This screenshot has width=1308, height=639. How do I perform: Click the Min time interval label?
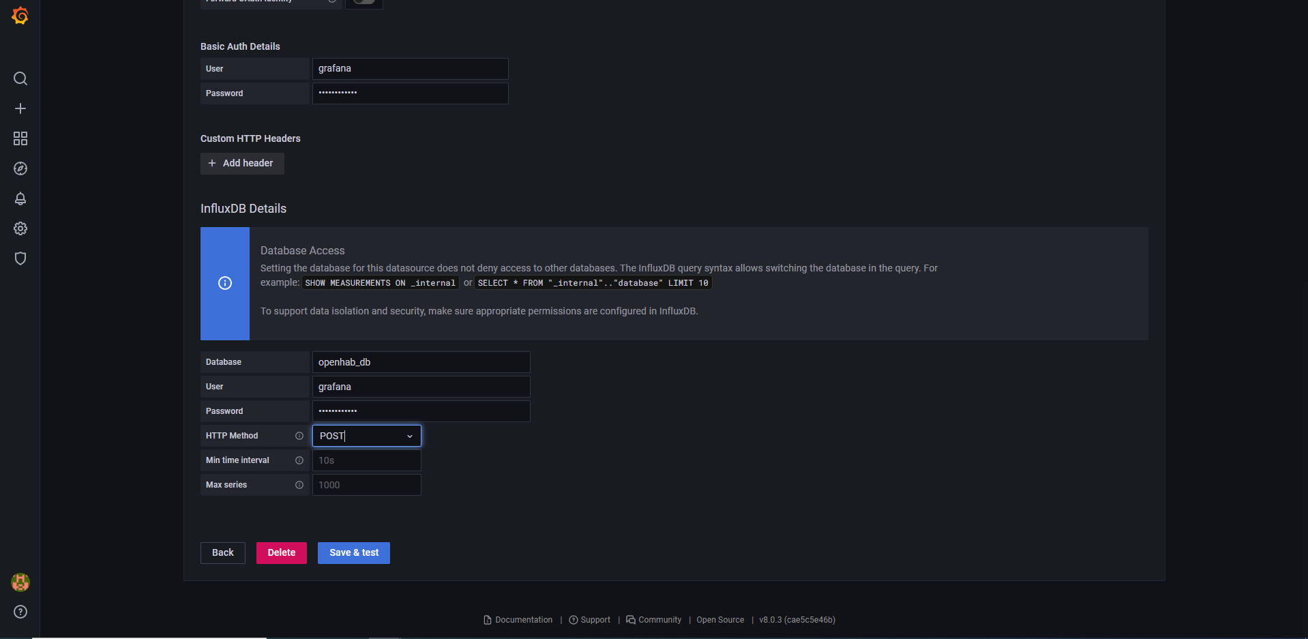click(x=237, y=460)
